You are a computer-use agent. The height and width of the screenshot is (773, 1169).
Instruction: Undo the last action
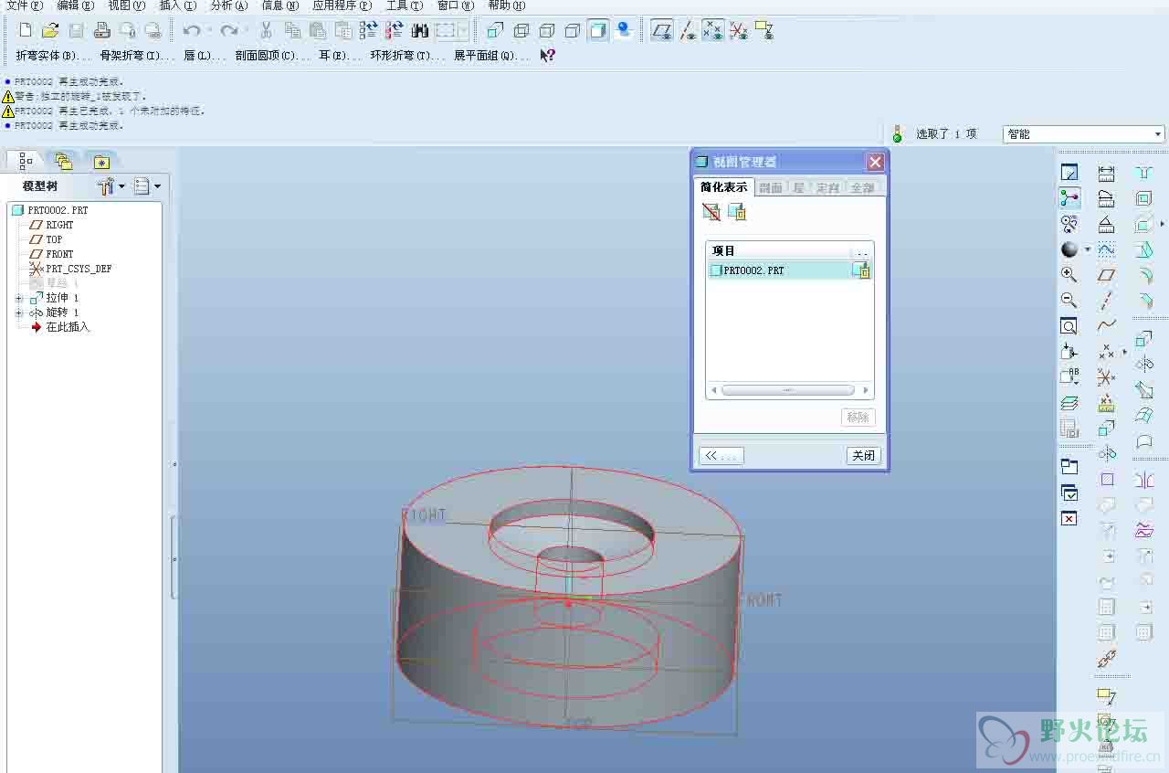pos(192,31)
